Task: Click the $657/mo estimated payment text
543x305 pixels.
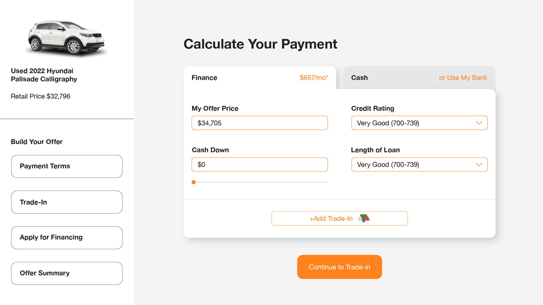Action: [314, 78]
